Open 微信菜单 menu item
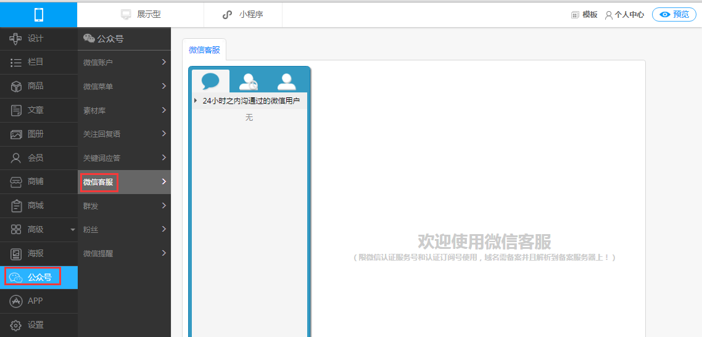This screenshot has width=702, height=337. pyautogui.click(x=125, y=86)
